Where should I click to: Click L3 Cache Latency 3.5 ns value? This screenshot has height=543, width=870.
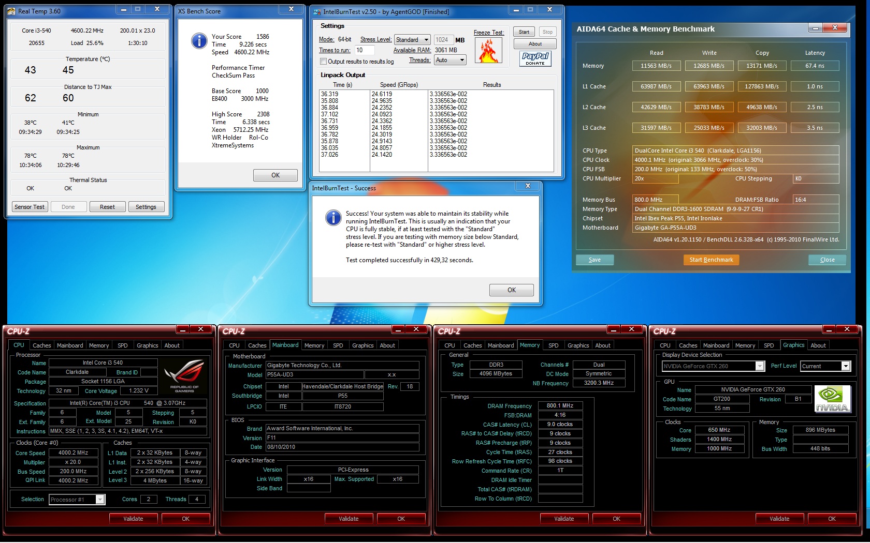pos(815,128)
